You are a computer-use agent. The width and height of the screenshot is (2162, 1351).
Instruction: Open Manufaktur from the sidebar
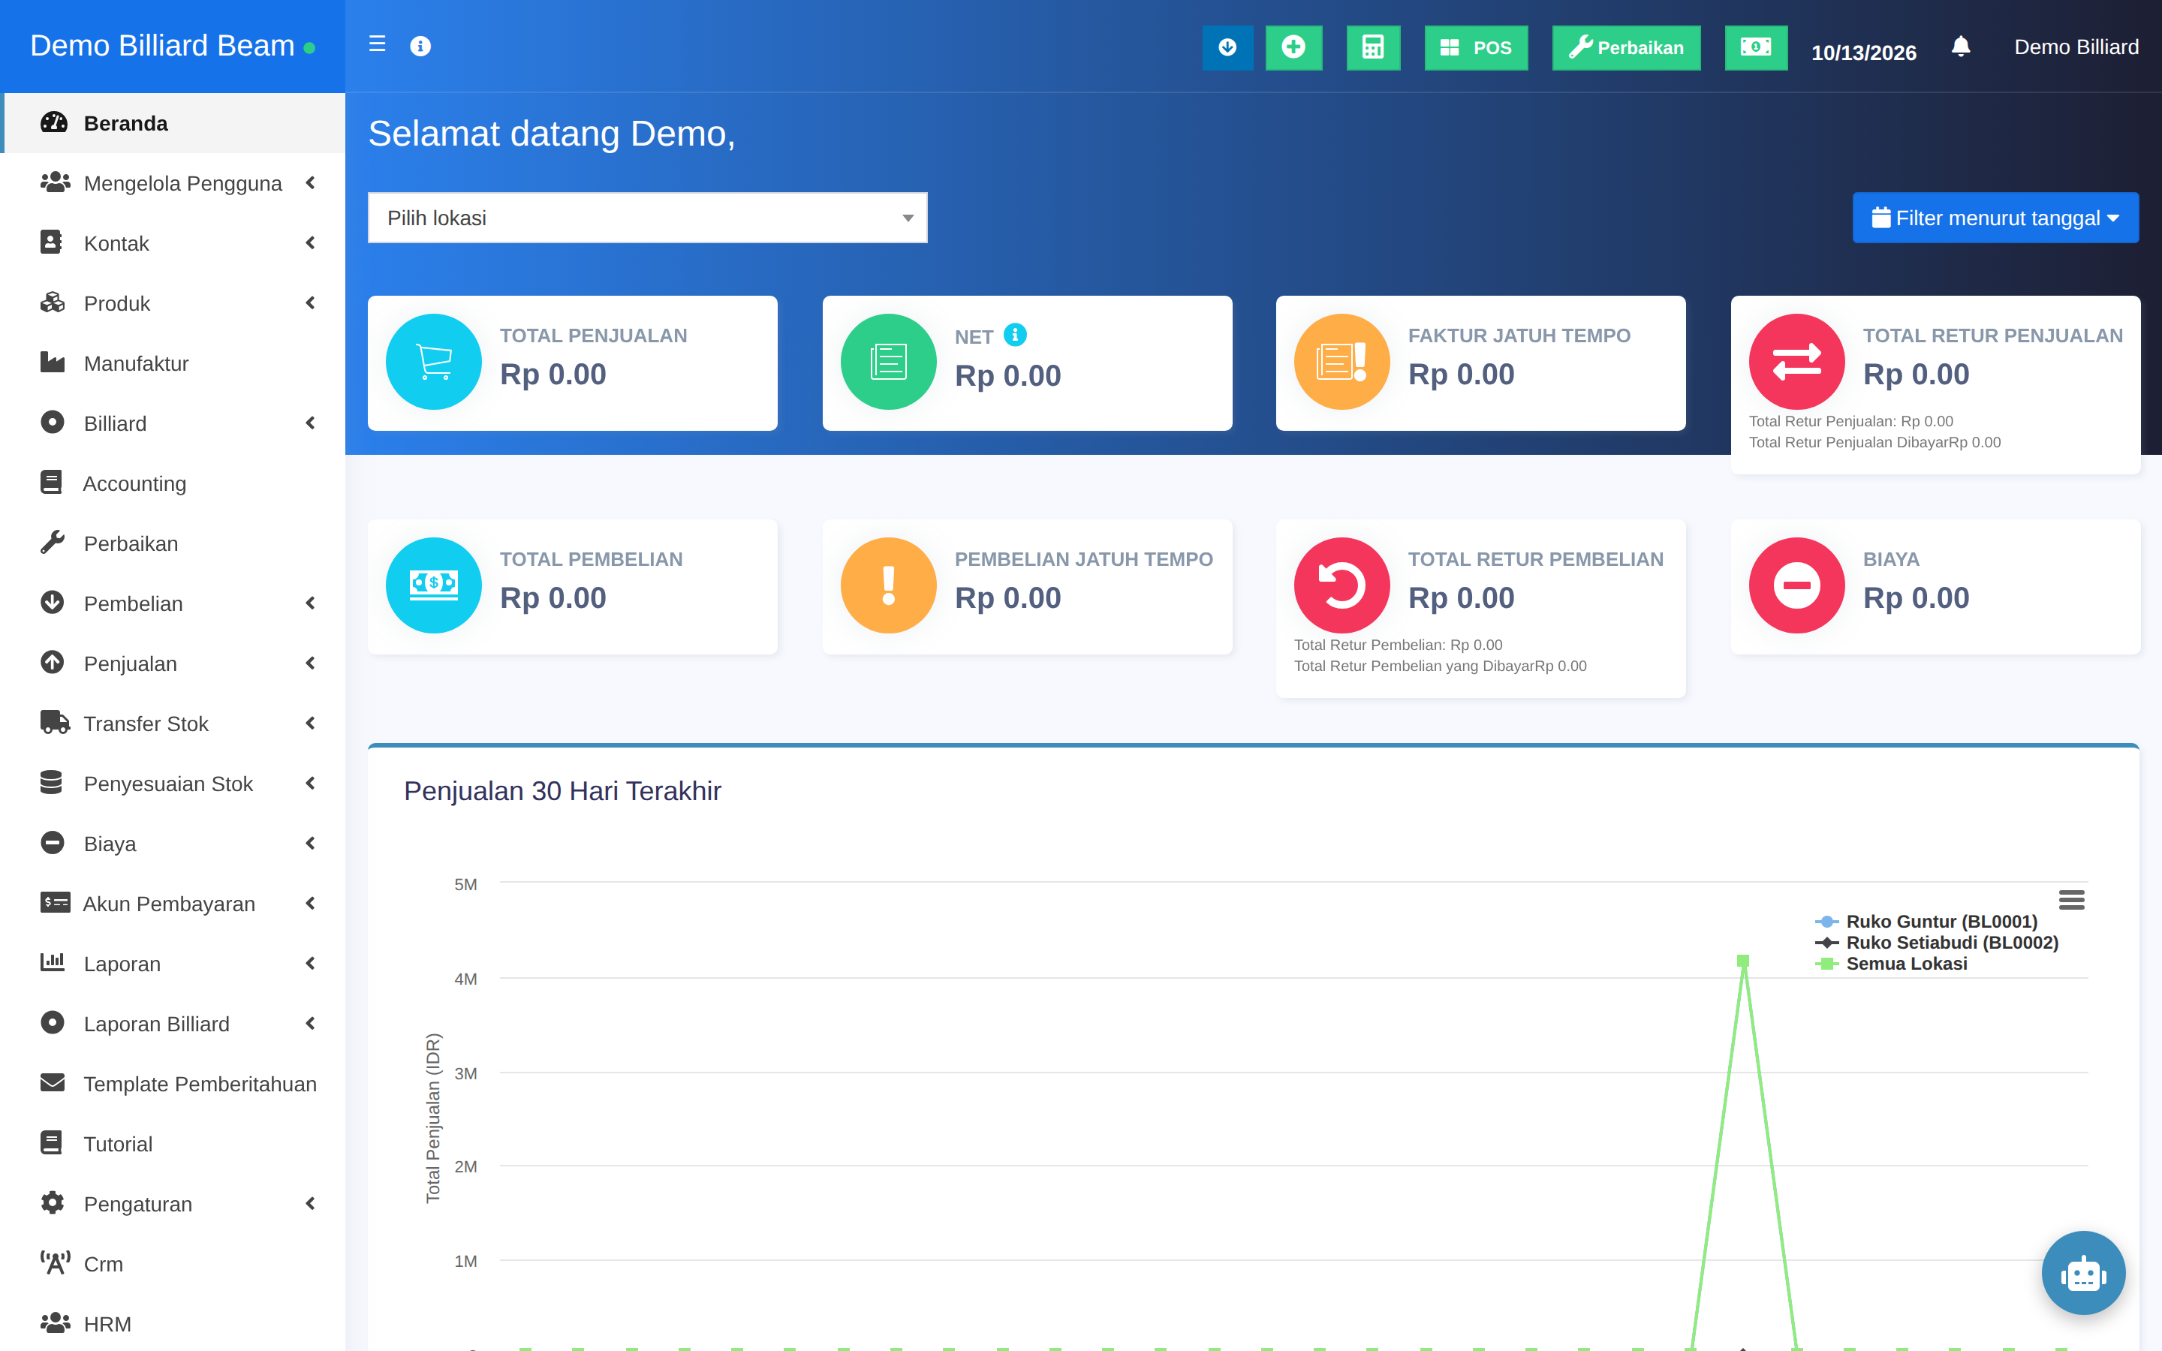(173, 364)
